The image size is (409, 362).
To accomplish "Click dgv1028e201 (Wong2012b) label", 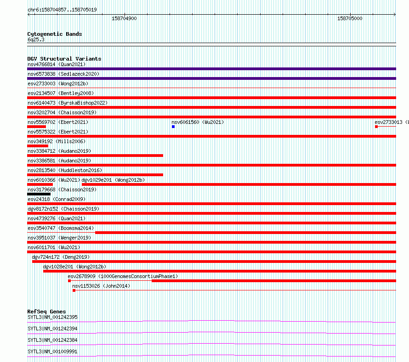I will click(74, 267).
